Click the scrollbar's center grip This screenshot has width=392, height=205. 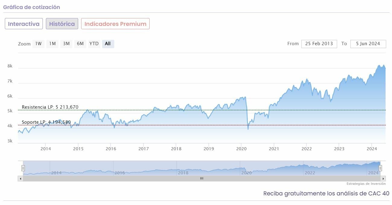(202, 179)
